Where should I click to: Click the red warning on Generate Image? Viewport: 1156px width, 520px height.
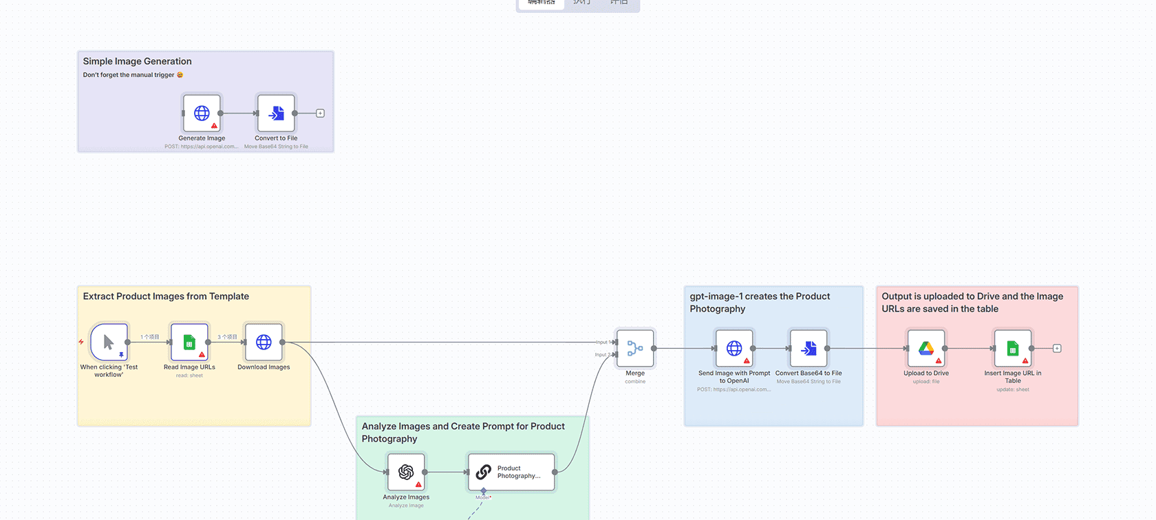point(215,126)
